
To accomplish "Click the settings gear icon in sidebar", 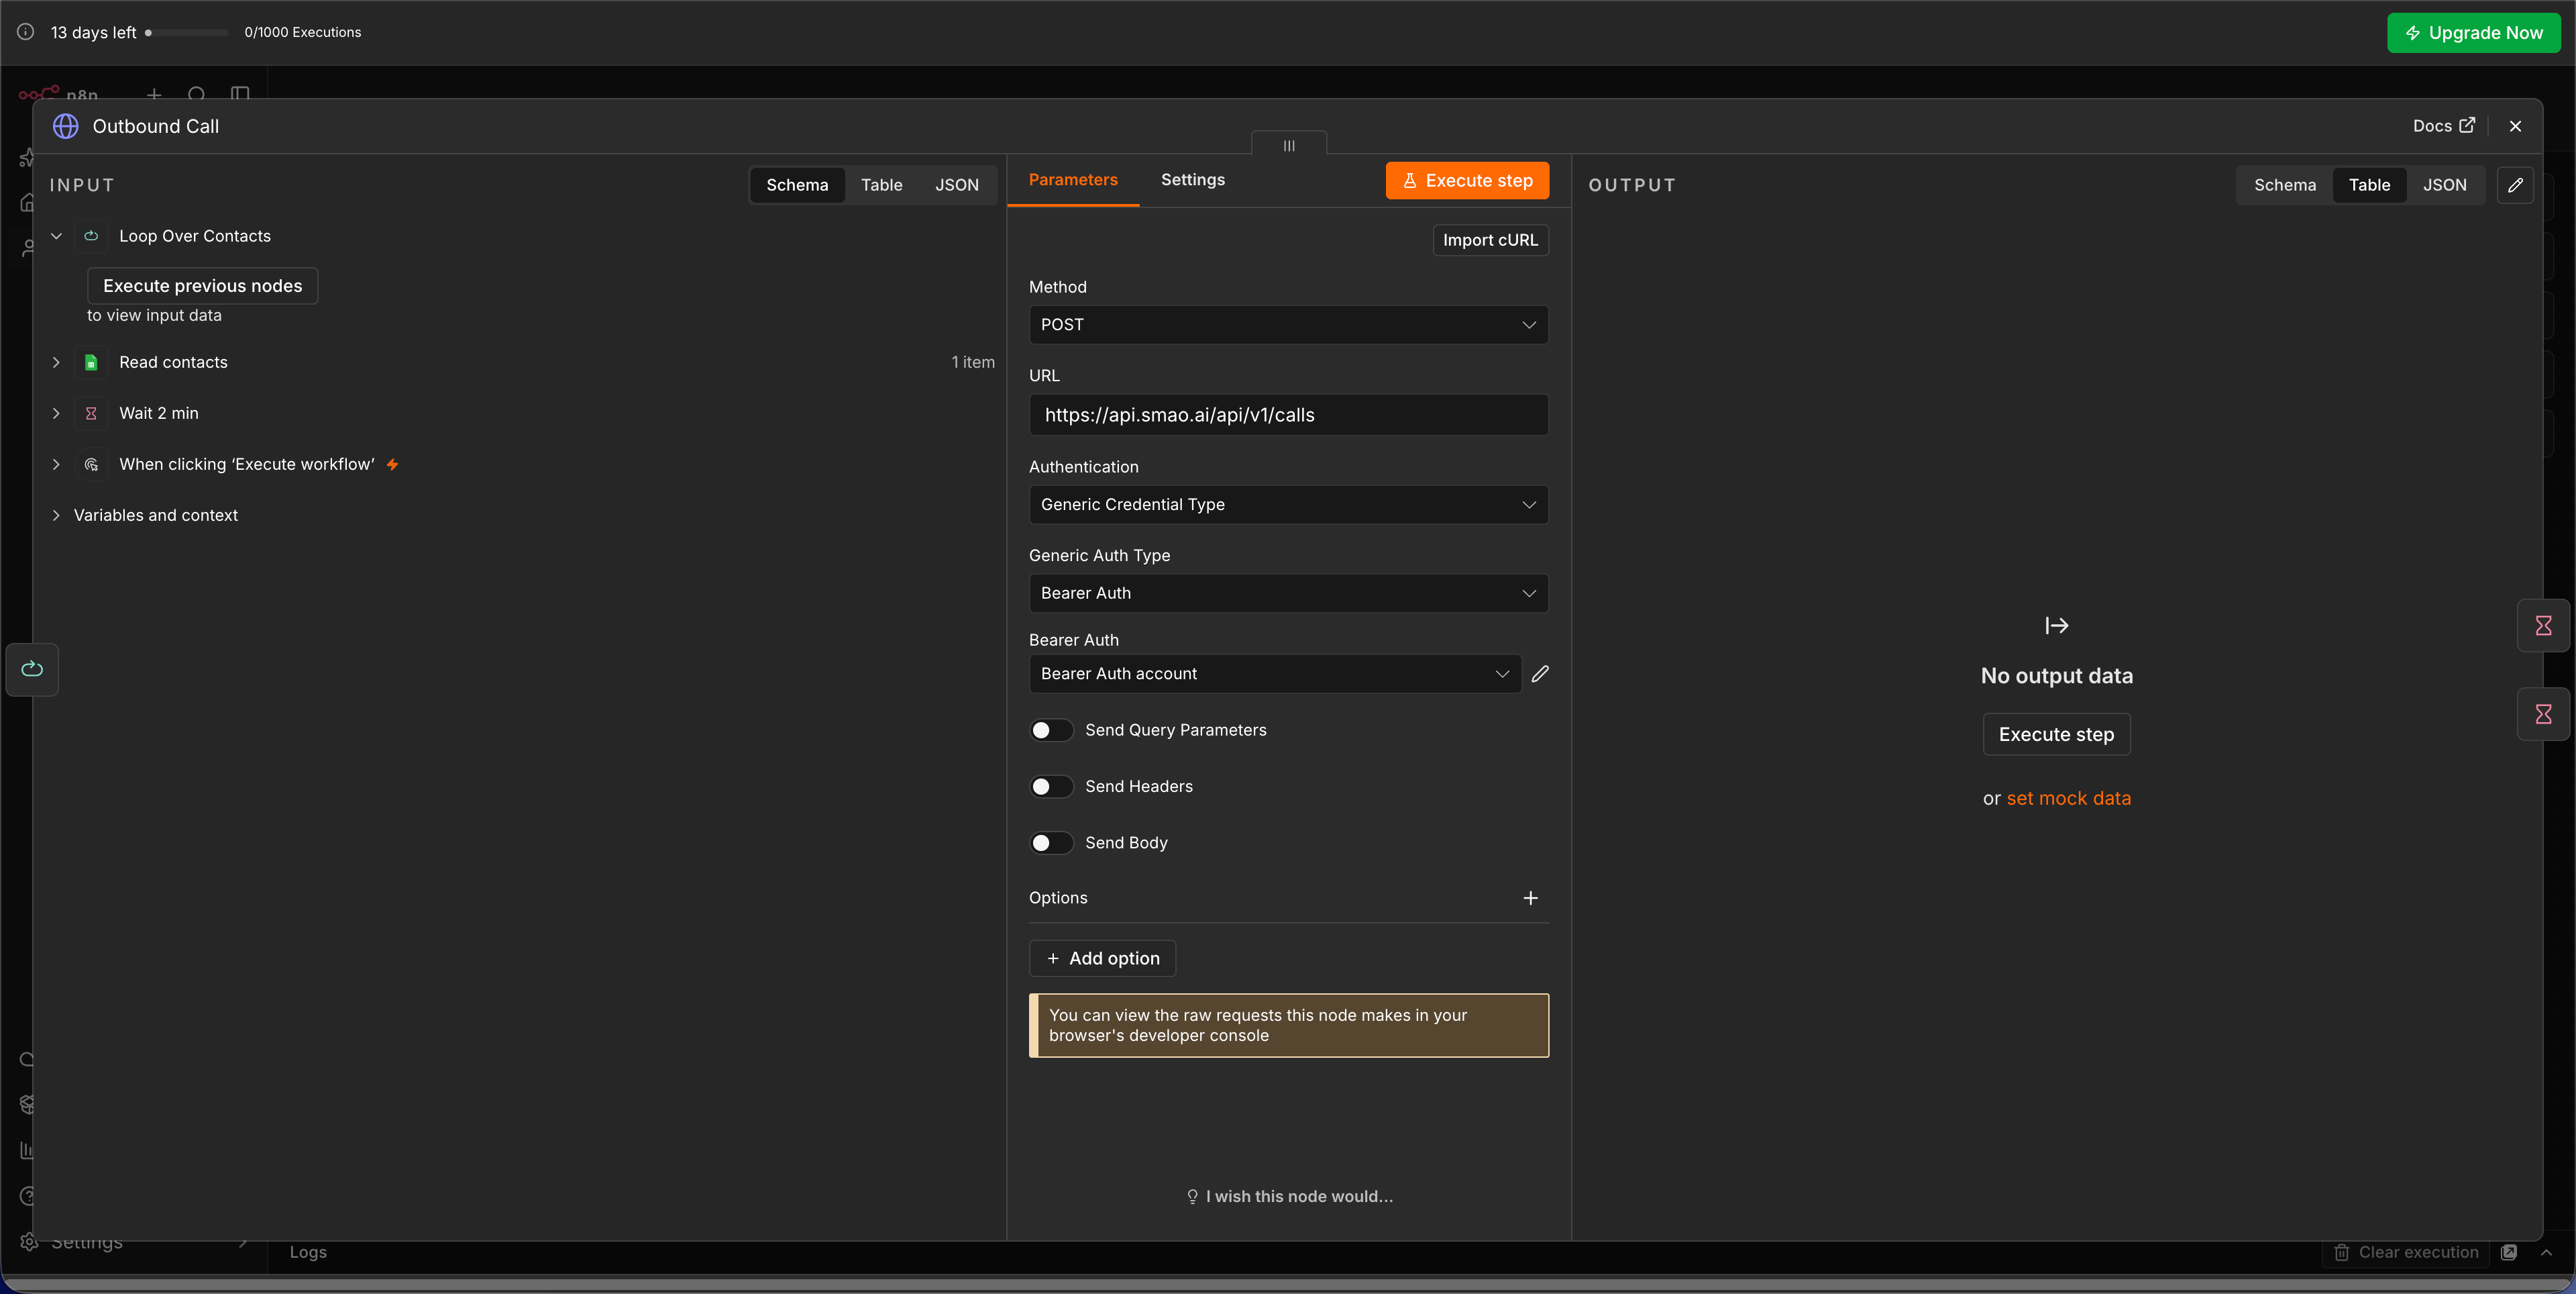I will pyautogui.click(x=29, y=1242).
